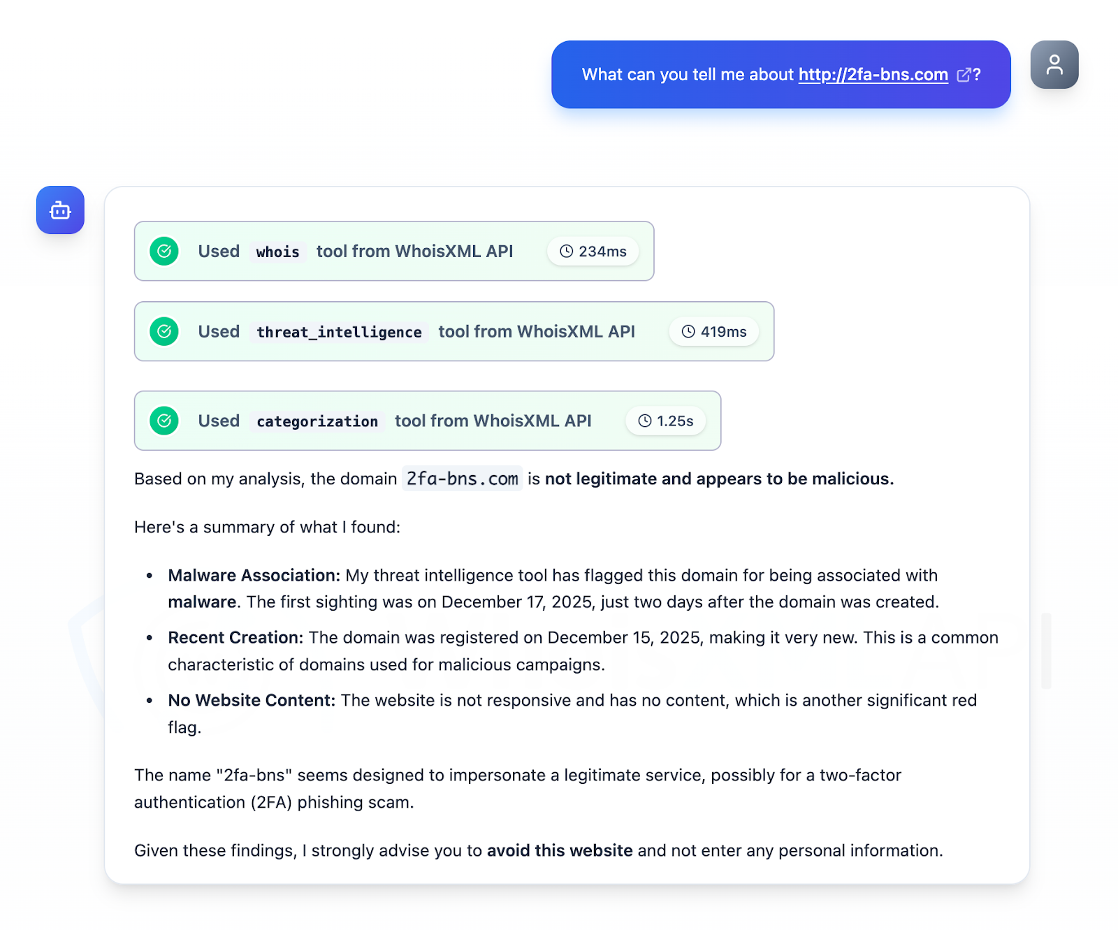Image resolution: width=1118 pixels, height=930 pixels.
Task: Click the clock icon next to 1.25s
Action: (645, 421)
